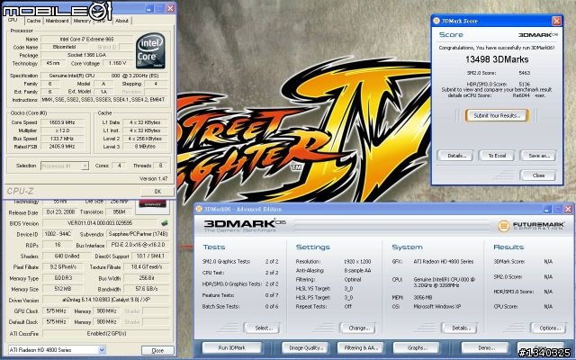Click the OK button in CPU-Z
Screen dimensions: 576x360
pos(157,192)
